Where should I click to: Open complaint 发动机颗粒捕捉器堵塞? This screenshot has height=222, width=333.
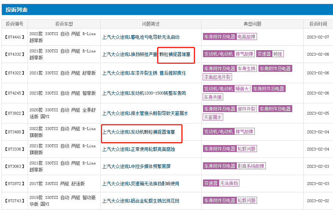click(139, 132)
